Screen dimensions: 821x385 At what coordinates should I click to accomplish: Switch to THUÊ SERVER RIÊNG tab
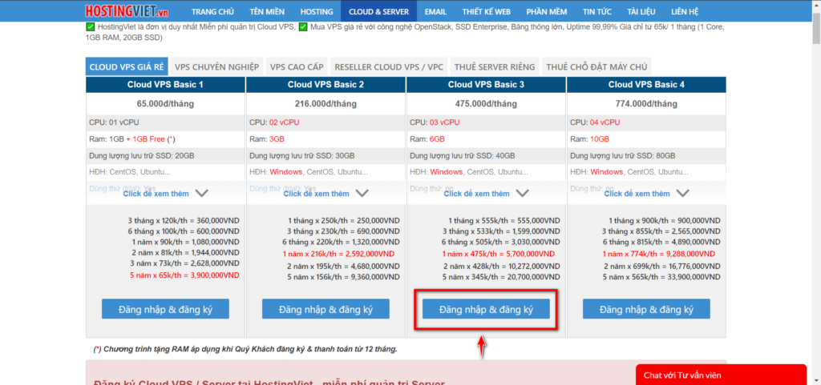pyautogui.click(x=495, y=67)
